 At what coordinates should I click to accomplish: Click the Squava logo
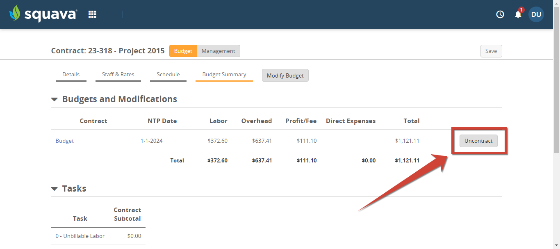(43, 14)
